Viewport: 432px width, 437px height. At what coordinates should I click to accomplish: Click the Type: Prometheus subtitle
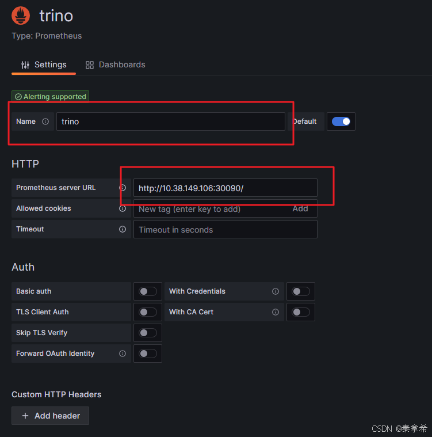(47, 36)
